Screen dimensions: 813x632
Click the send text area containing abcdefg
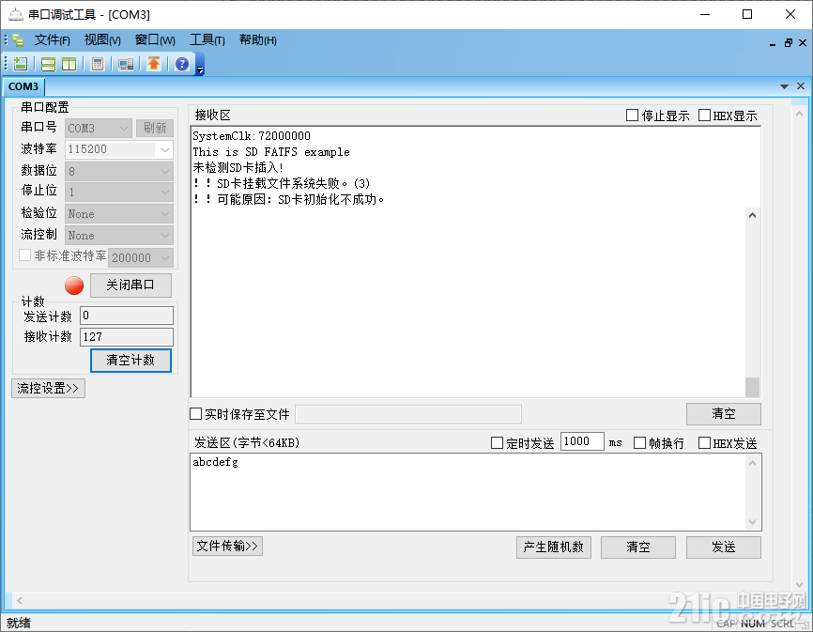(468, 492)
